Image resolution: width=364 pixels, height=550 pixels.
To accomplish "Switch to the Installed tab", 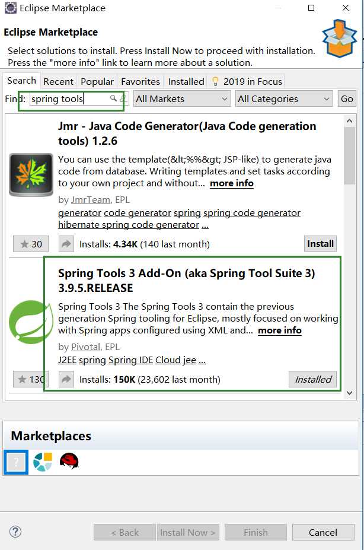I will coord(186,82).
